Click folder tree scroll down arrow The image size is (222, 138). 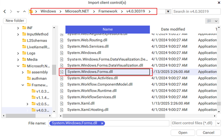point(54,112)
